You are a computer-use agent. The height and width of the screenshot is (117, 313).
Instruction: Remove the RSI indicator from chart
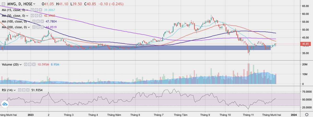27,90
